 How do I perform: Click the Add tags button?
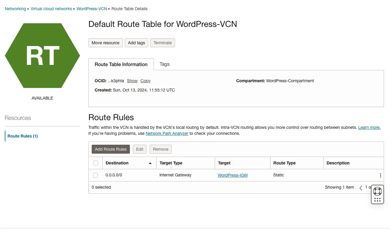coord(136,43)
